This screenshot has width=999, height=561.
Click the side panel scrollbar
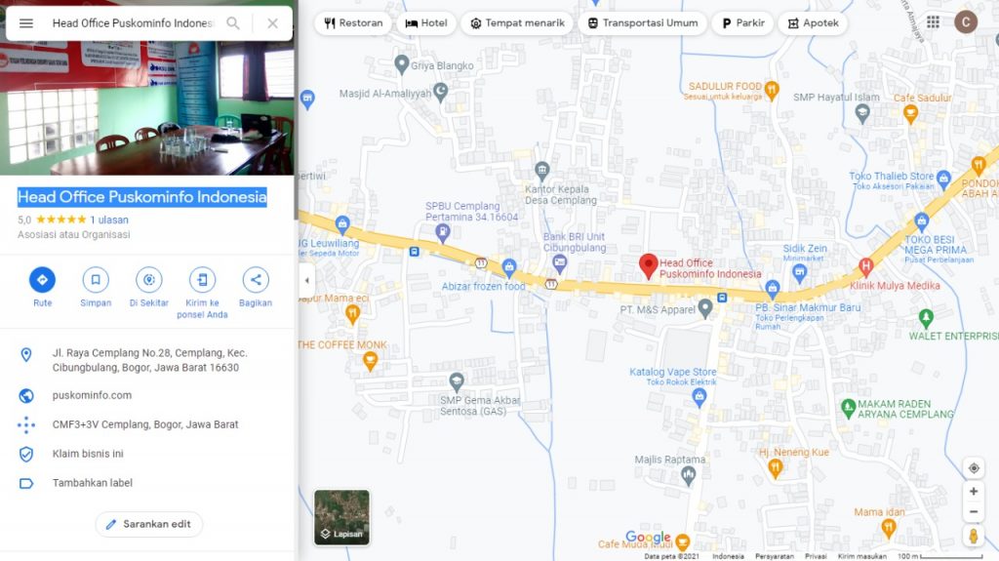click(296, 108)
